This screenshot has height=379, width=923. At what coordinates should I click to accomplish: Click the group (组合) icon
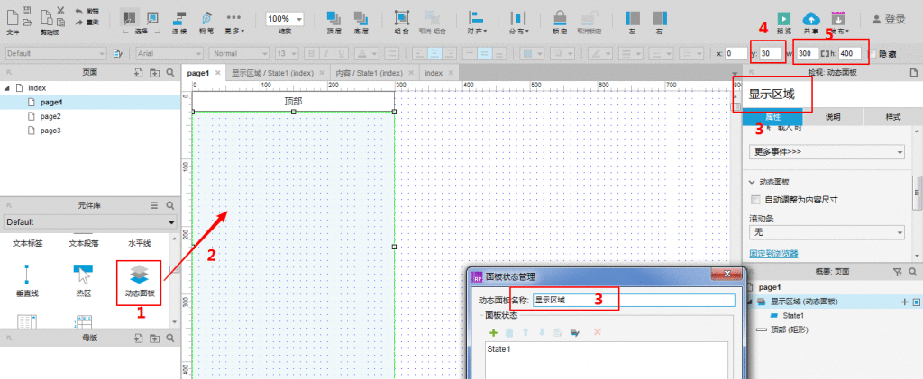pos(401,19)
